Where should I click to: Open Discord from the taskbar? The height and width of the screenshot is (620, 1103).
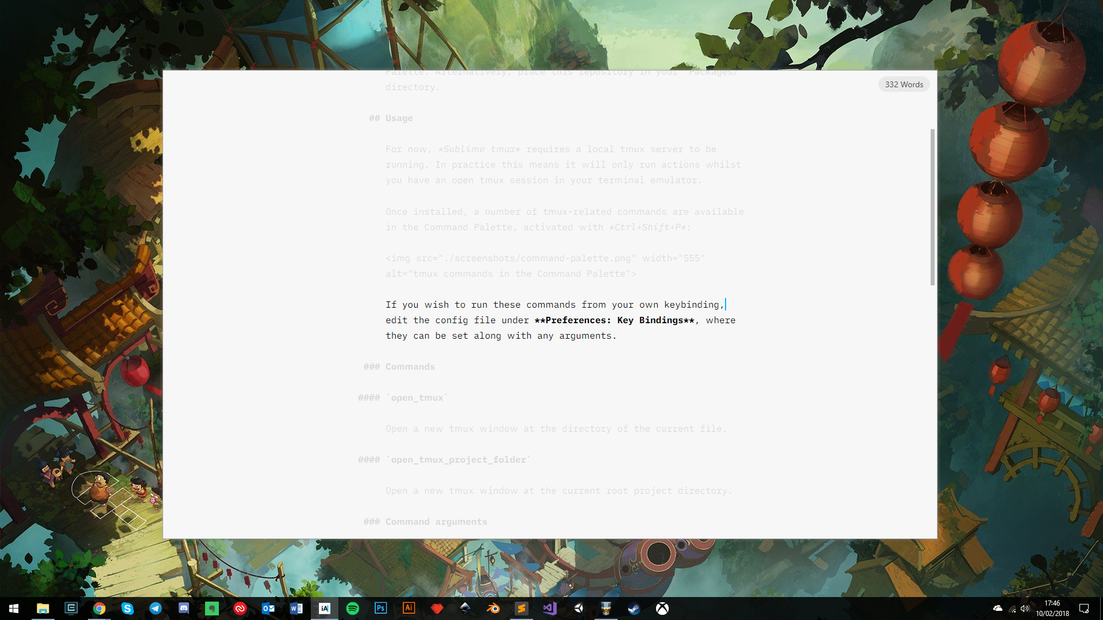pos(183,609)
